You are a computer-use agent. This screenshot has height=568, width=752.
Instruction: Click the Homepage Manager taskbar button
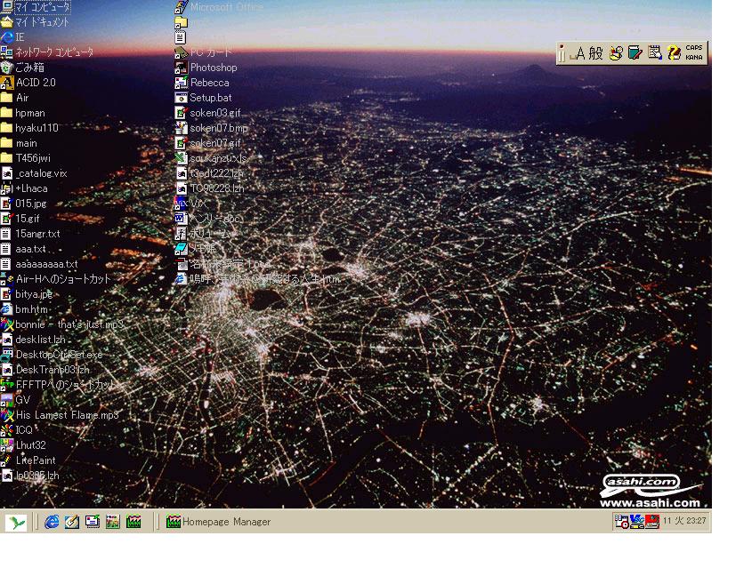point(219,523)
